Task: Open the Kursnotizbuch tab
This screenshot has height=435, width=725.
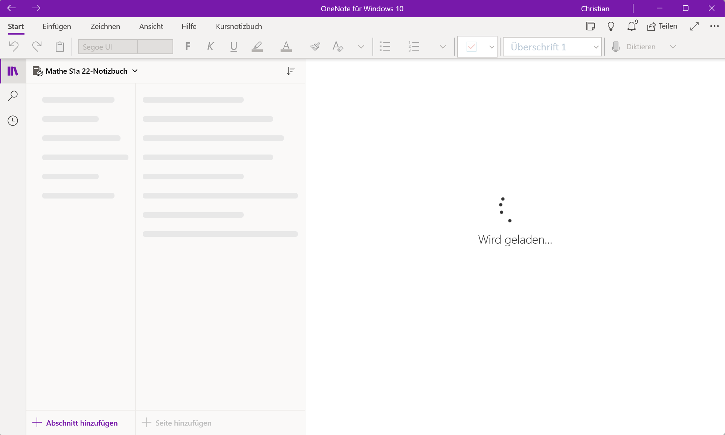Action: tap(239, 26)
